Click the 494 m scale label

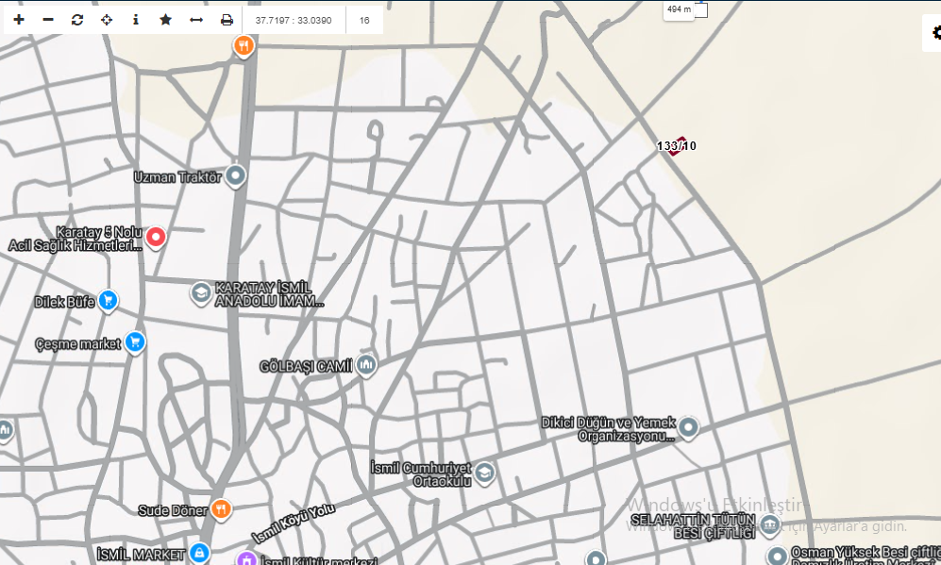[679, 9]
